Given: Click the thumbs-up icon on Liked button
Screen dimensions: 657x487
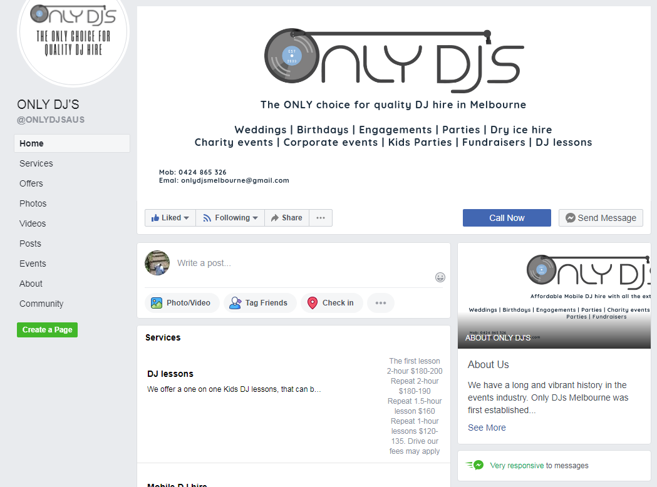Looking at the screenshot, I should coord(155,218).
